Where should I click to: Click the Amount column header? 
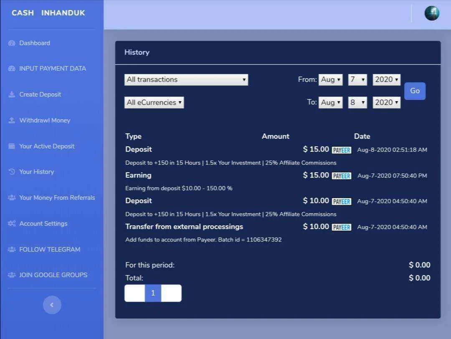[276, 136]
